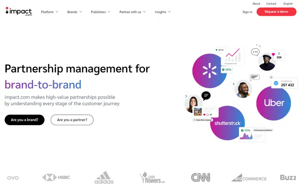
Task: Click the Adidas logo
Action: coord(104,177)
